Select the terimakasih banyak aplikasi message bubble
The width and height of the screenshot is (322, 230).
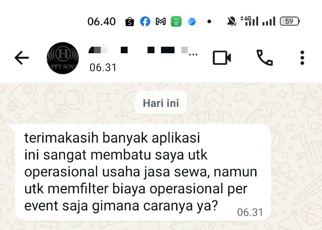143,172
